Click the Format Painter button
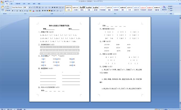The image size is (181, 110). pyautogui.click(x=8, y=11)
